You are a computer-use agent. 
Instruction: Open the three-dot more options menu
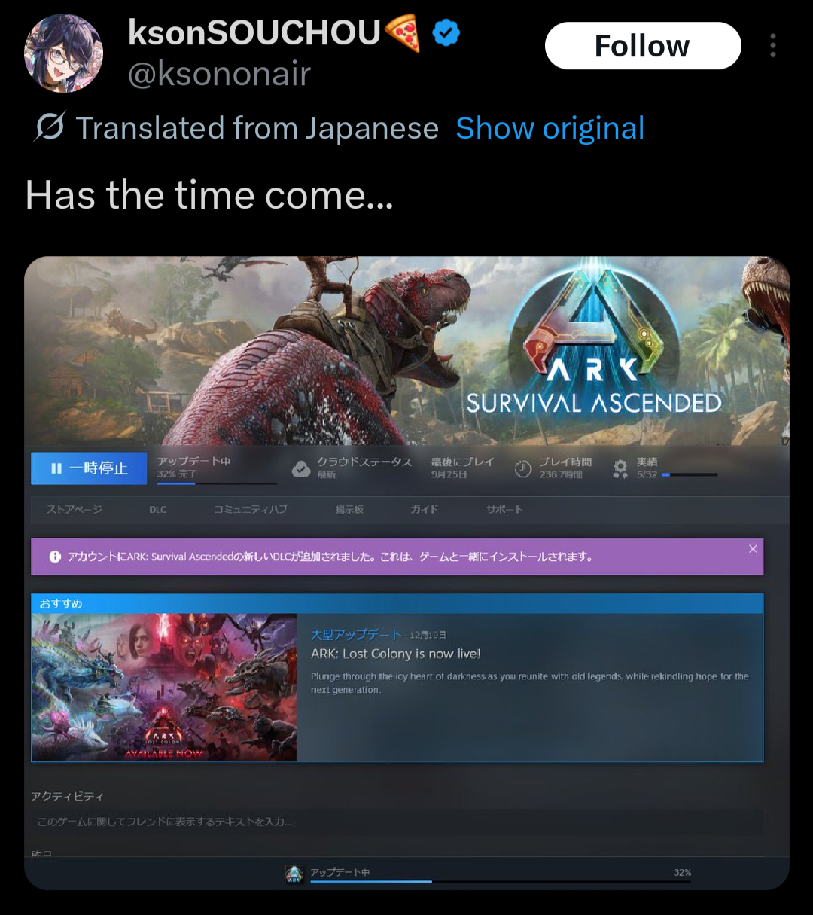tap(773, 46)
